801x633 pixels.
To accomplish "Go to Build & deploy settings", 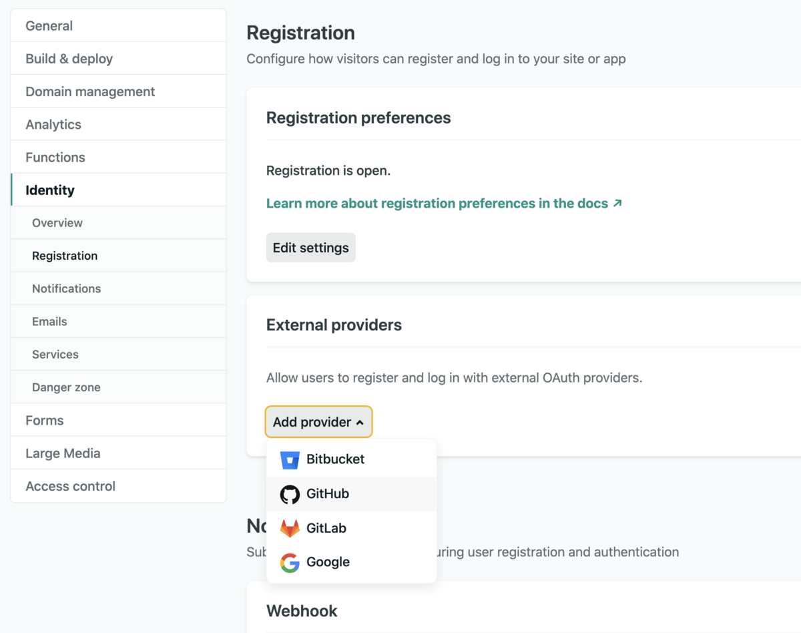I will coord(69,59).
